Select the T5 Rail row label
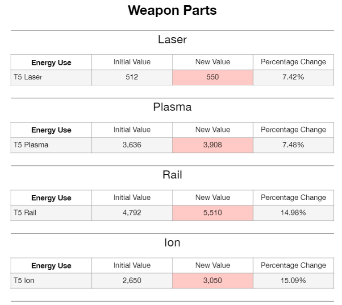Image resolution: width=342 pixels, height=305 pixels. [x=25, y=213]
